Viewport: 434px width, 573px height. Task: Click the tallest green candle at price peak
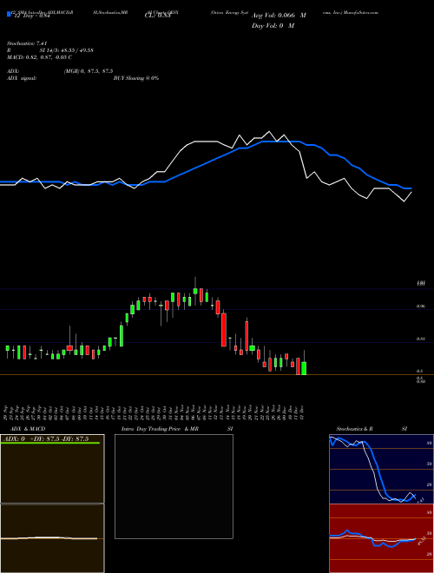click(195, 291)
